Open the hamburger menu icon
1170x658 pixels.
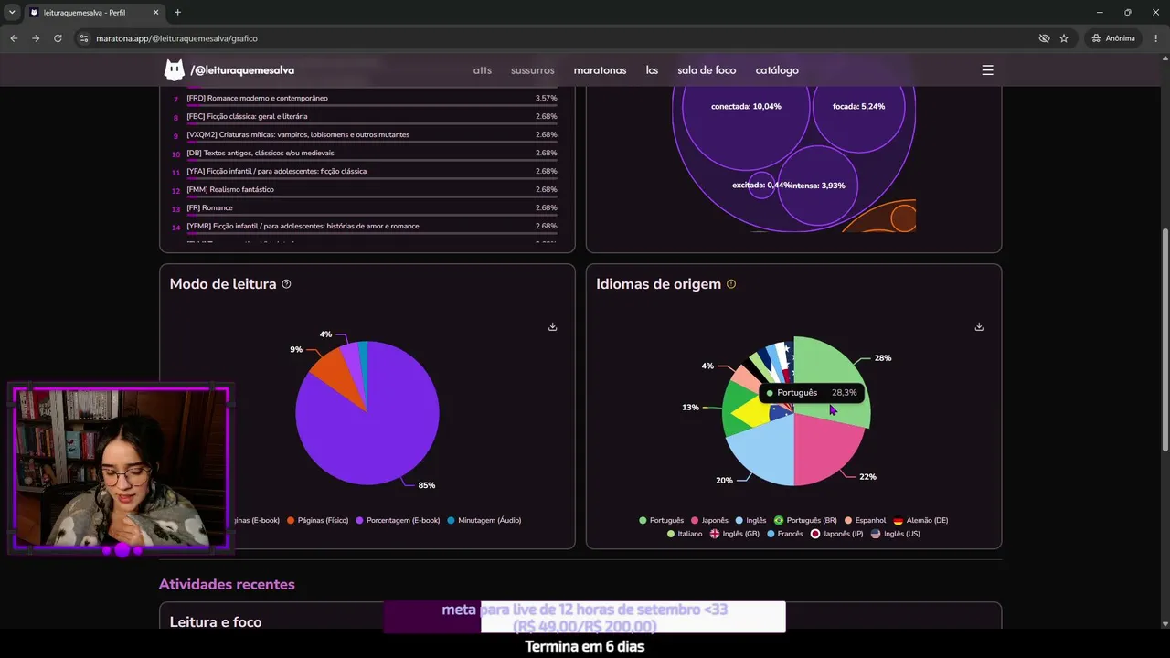coord(987,70)
